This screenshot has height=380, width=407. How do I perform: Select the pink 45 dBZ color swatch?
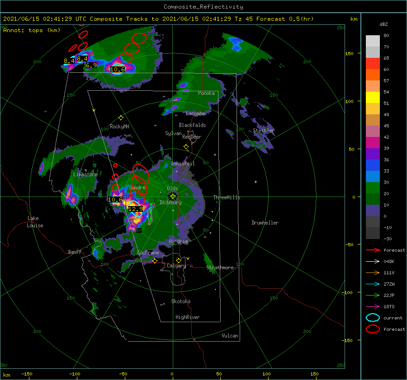click(x=373, y=131)
